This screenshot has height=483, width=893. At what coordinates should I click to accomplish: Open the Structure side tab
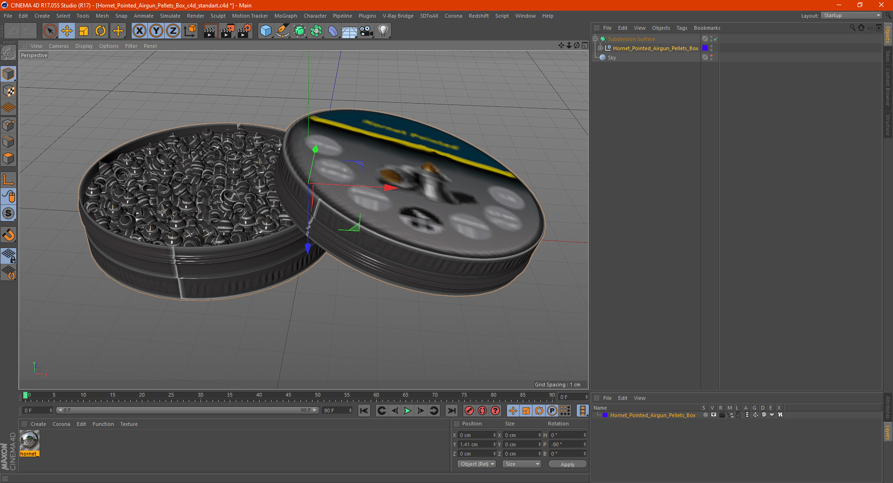coord(887,124)
